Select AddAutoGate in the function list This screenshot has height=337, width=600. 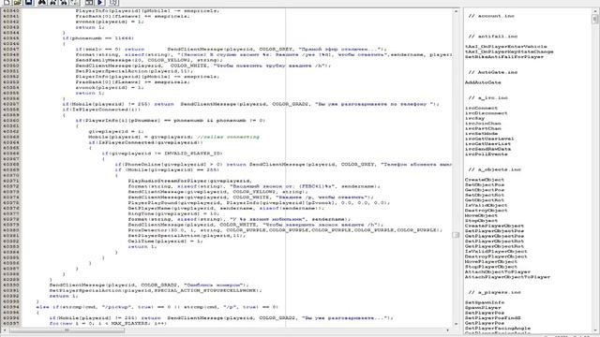pyautogui.click(x=483, y=82)
